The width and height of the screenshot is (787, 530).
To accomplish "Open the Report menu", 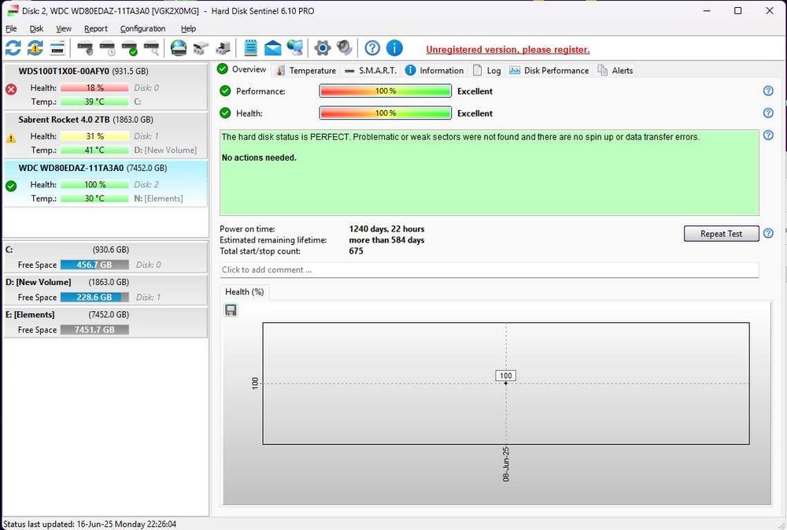I will coord(96,28).
